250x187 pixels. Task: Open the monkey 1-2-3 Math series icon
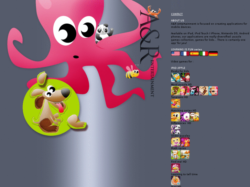(175, 154)
